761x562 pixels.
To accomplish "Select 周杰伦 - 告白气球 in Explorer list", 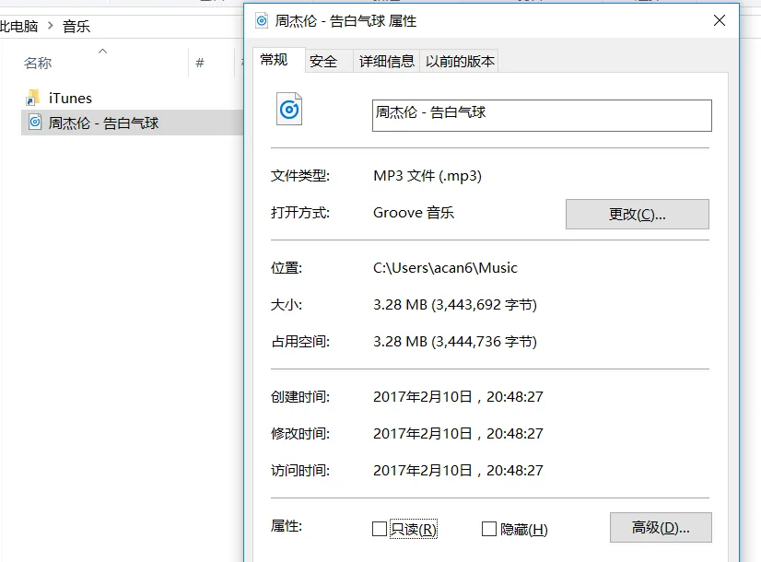I will [x=133, y=123].
